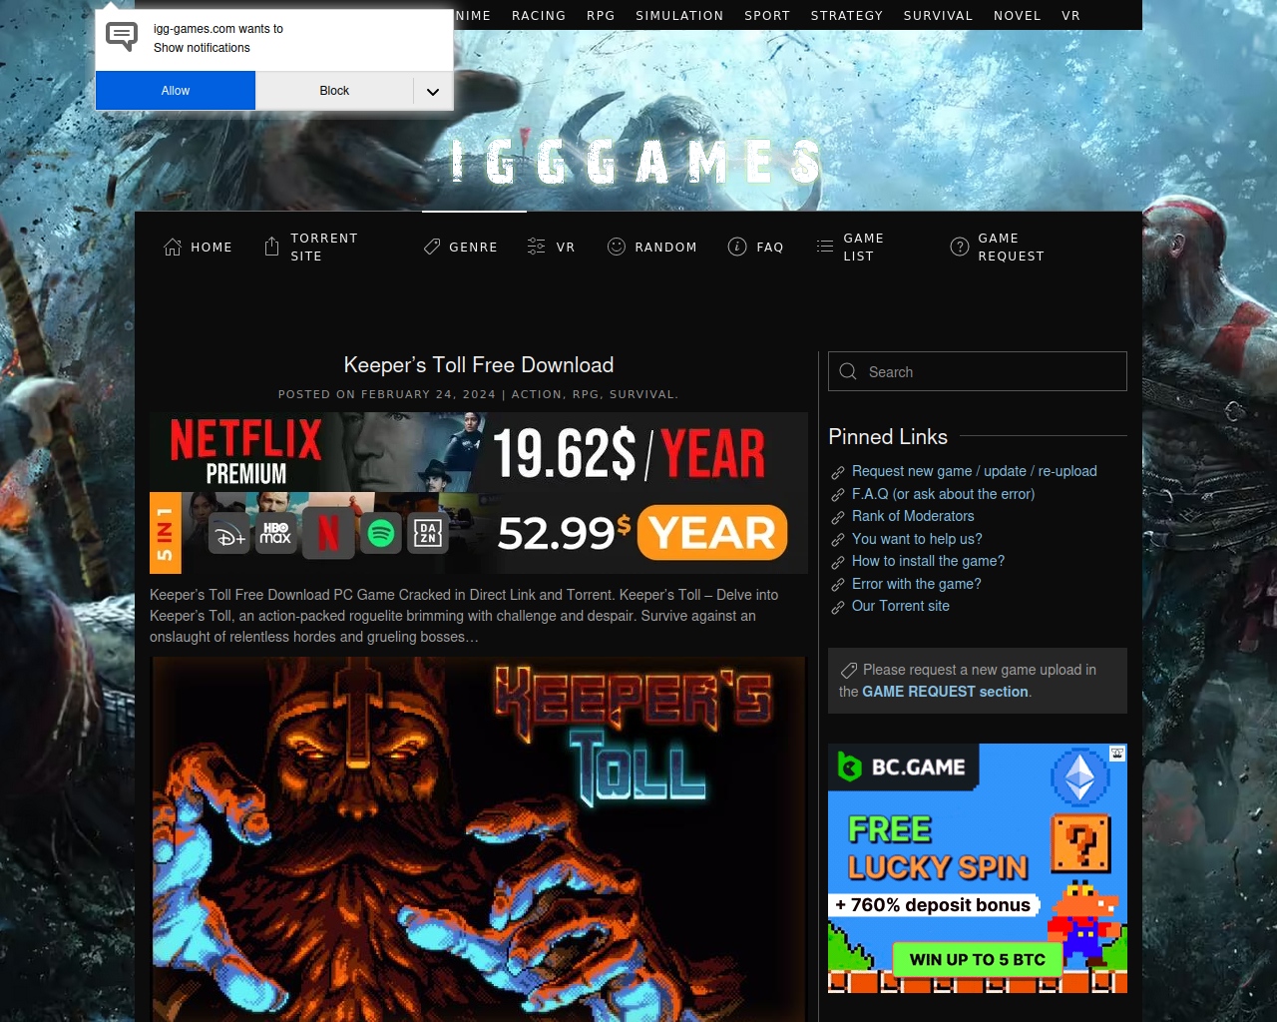
Task: Open Keeper's Toll Free Download title link
Action: point(479,365)
